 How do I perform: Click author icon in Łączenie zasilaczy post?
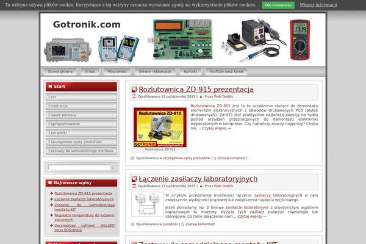point(201,186)
